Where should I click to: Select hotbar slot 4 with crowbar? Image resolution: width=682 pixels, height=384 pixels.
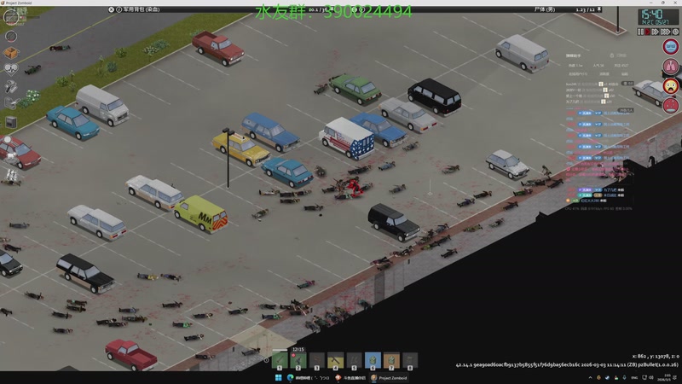pyautogui.click(x=335, y=361)
